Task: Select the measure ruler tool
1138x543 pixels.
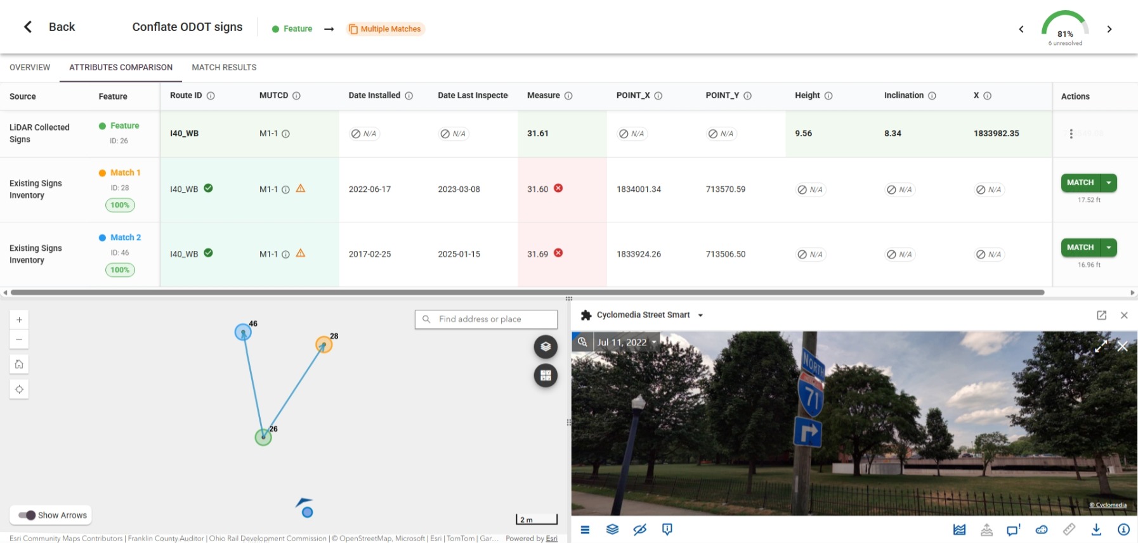Action: pos(1069,530)
